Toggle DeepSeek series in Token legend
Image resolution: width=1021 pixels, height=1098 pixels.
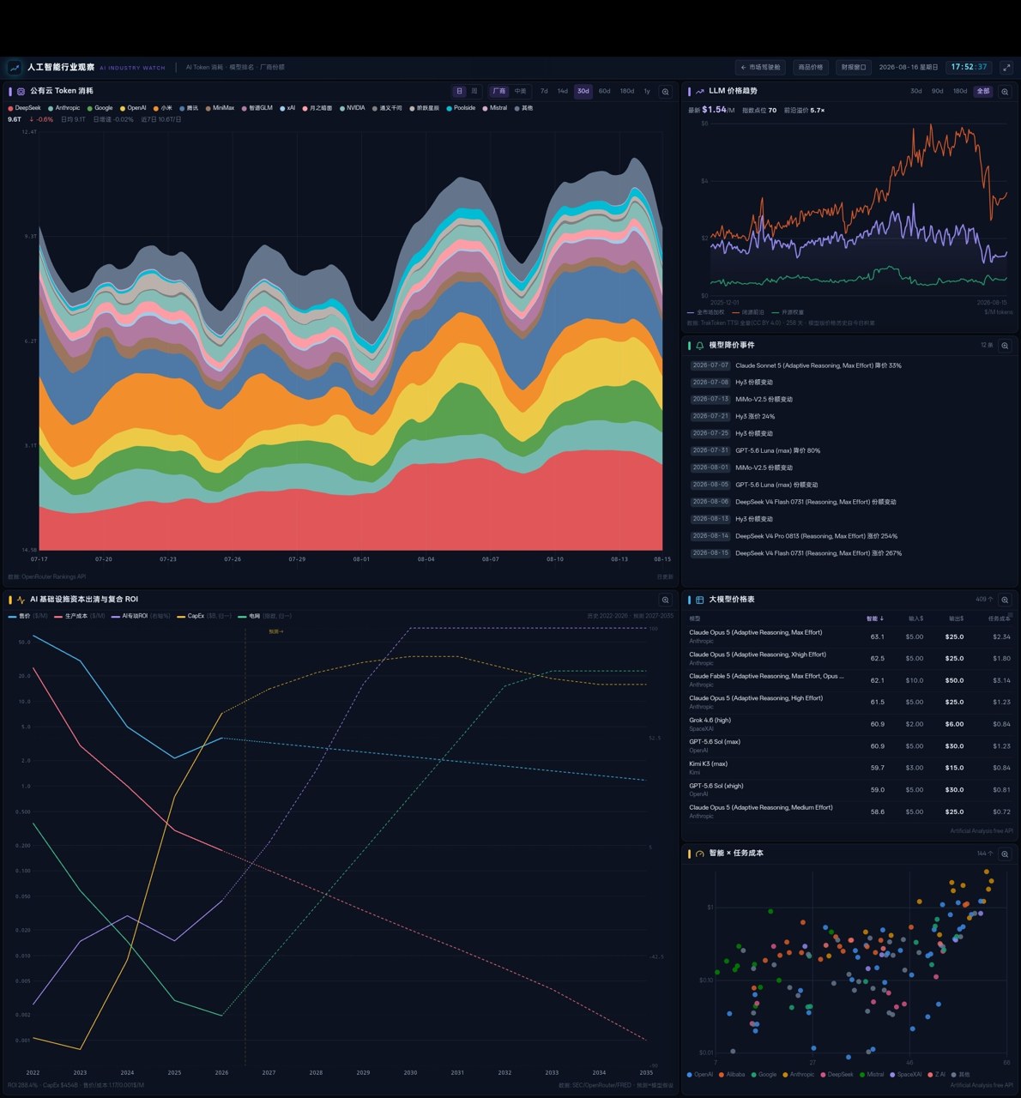pyautogui.click(x=25, y=108)
